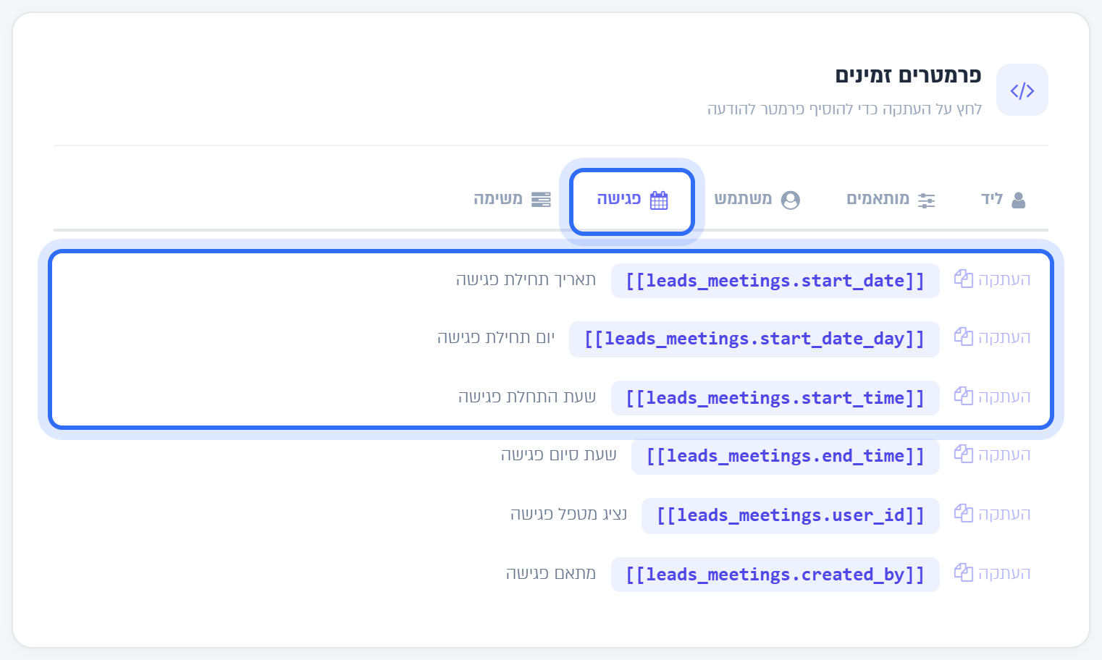The height and width of the screenshot is (660, 1102).
Task: Click the יום תחילת פגישה description
Action: [x=496, y=337]
